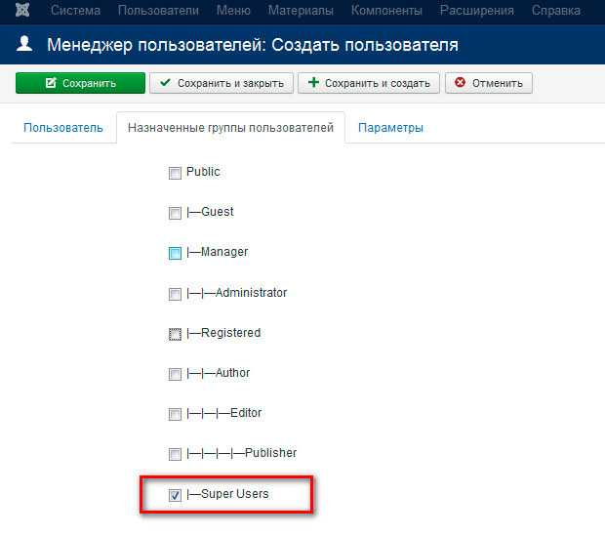Image resolution: width=605 pixels, height=536 pixels.
Task: Click the Publisher group label
Action: (242, 453)
